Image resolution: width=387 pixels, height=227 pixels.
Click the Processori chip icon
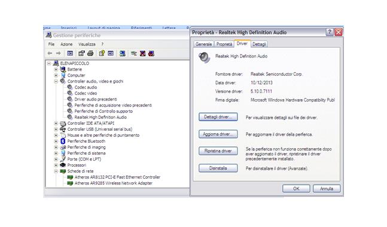pyautogui.click(x=63, y=165)
